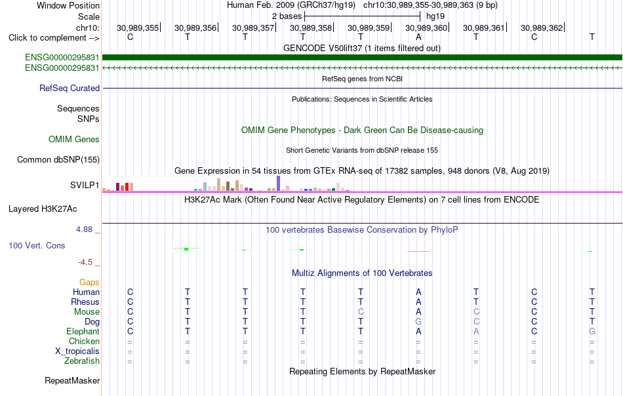Click the first base C in sequence row
623x396 pixels.
[130, 37]
